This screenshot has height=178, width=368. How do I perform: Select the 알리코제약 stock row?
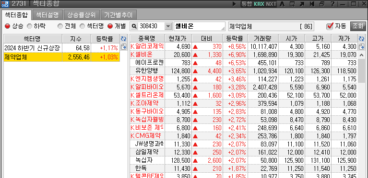point(244,46)
